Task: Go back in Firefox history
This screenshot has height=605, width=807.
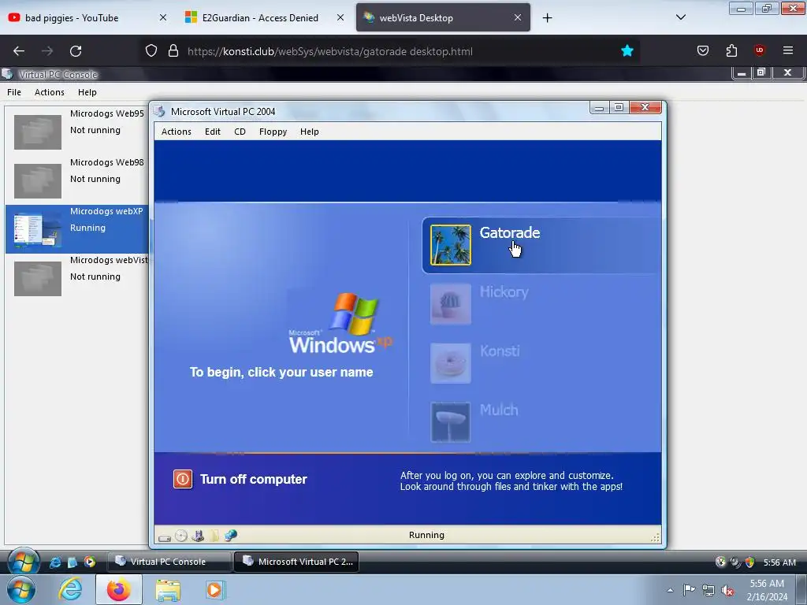Action: [x=19, y=51]
